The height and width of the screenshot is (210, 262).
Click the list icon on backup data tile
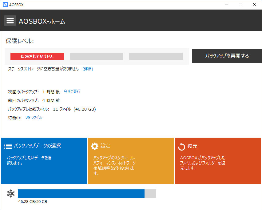pos(8,146)
